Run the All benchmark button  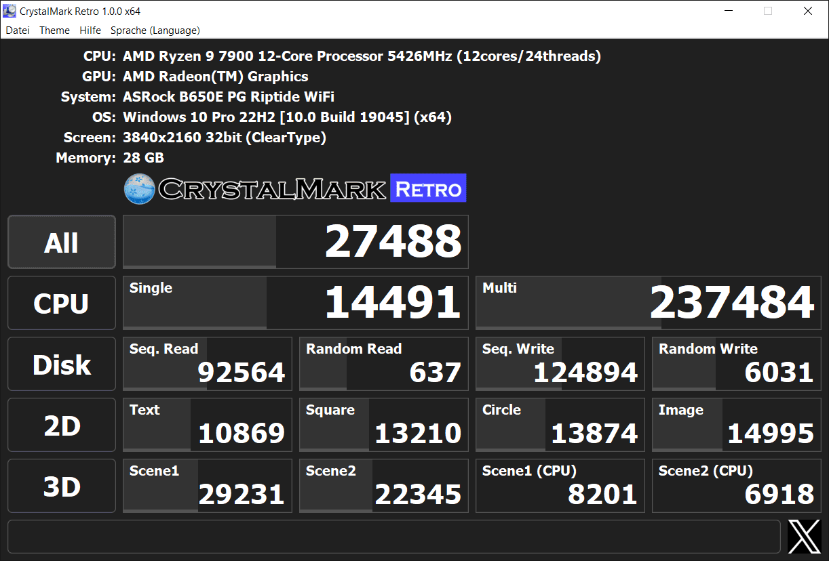[62, 242]
